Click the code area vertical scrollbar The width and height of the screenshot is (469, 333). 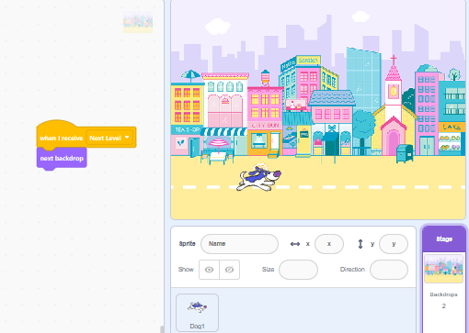coord(162,329)
